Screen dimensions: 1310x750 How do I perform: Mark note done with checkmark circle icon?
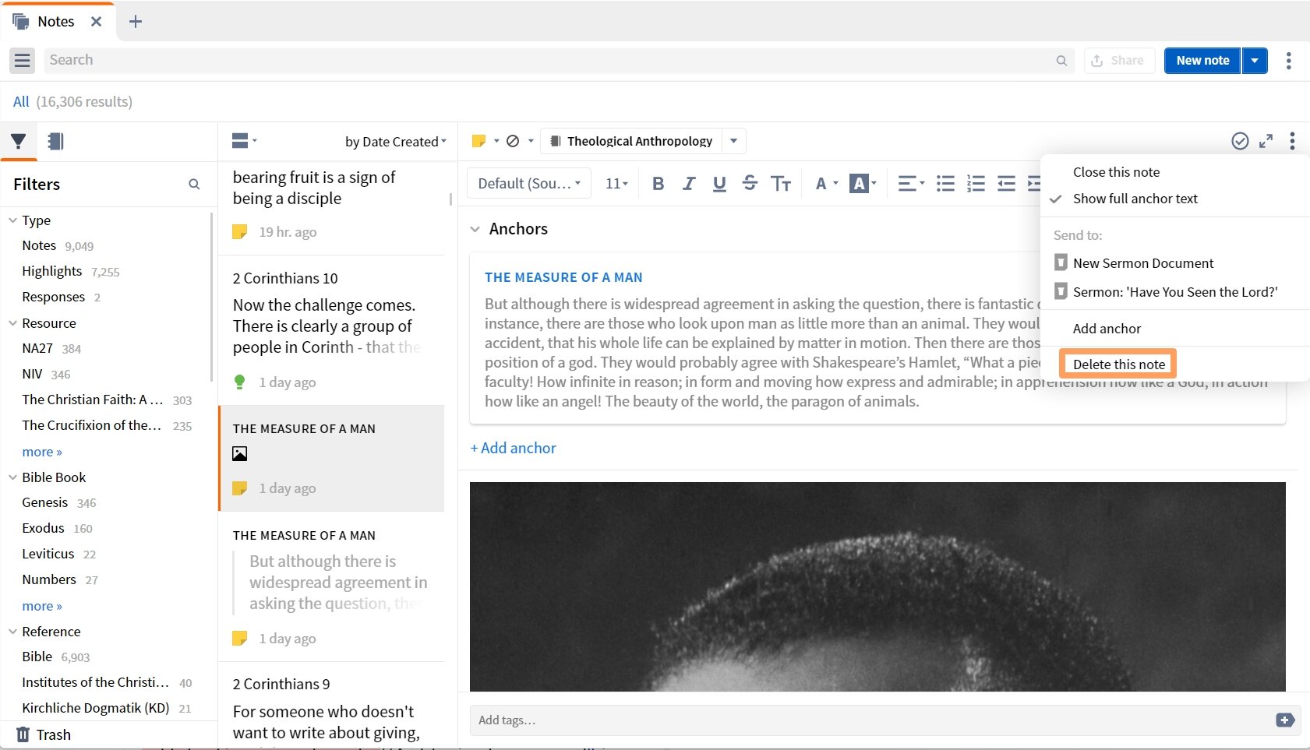(1240, 141)
